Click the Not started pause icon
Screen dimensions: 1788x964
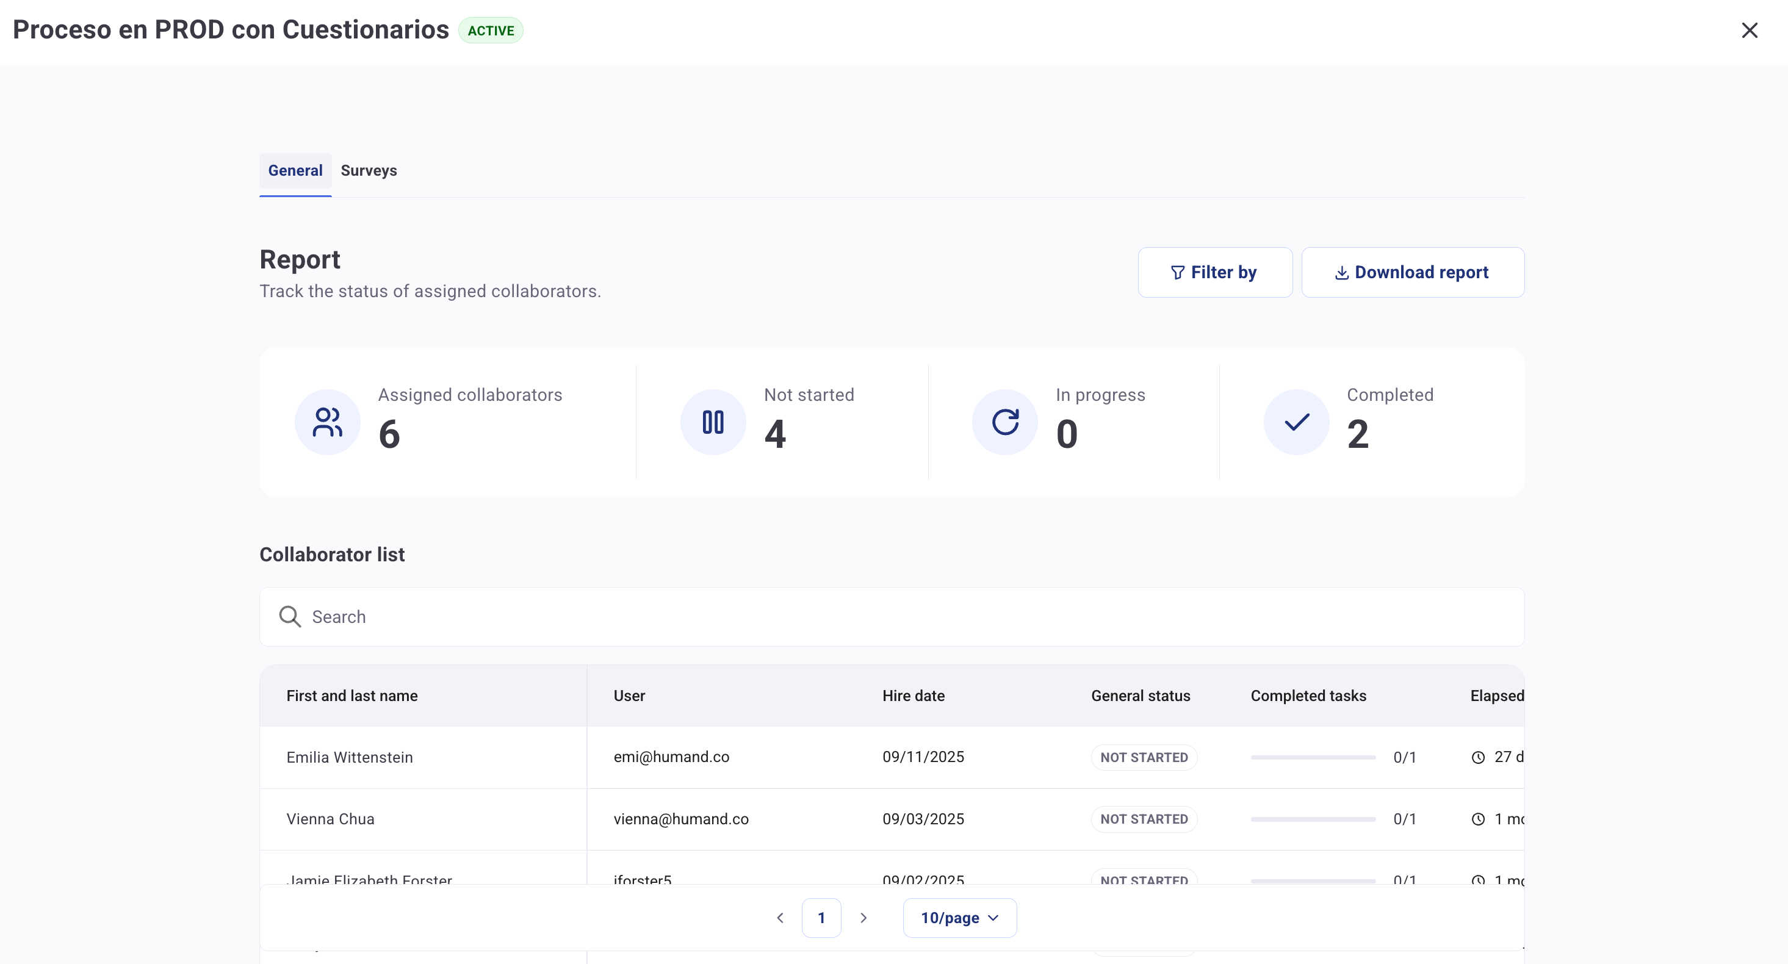pyautogui.click(x=713, y=422)
